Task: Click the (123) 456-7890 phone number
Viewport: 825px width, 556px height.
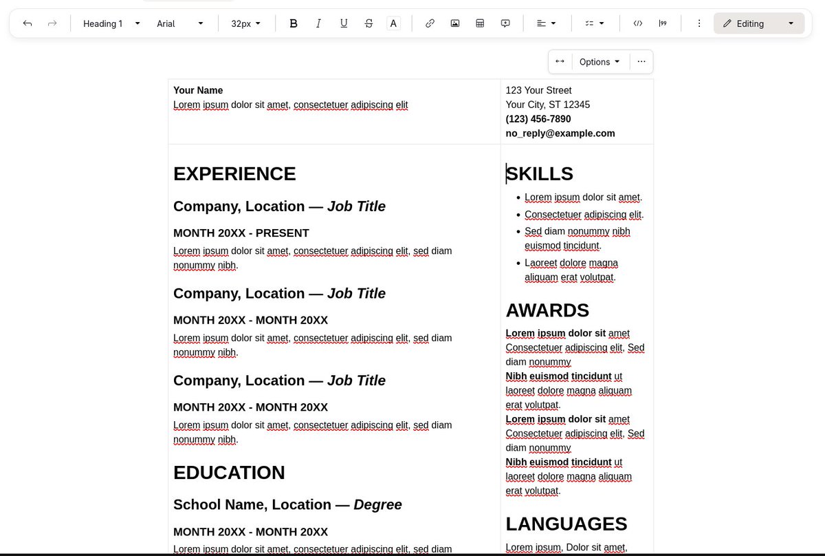Action: pyautogui.click(x=538, y=119)
